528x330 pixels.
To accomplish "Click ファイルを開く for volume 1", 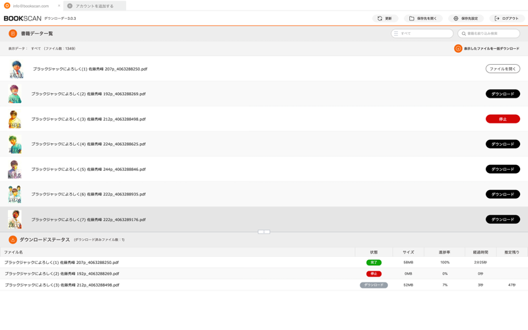I will [503, 69].
